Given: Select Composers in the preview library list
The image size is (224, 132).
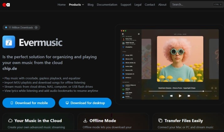Looking at the screenshot, I should tap(128, 74).
